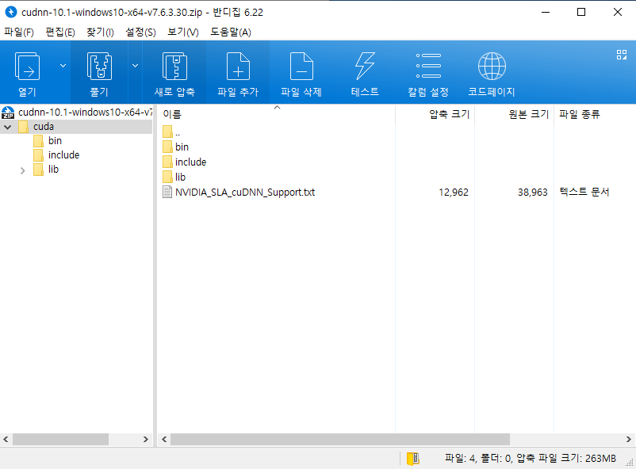Open the 도움말(A) menu
This screenshot has height=469, width=636.
(x=231, y=32)
